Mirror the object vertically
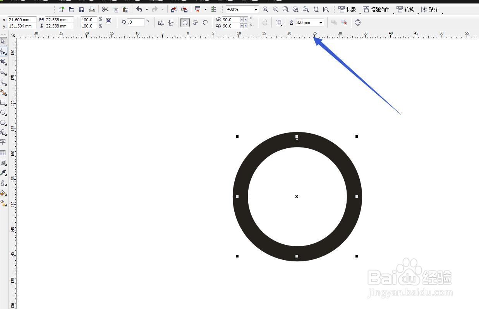 [x=172, y=22]
